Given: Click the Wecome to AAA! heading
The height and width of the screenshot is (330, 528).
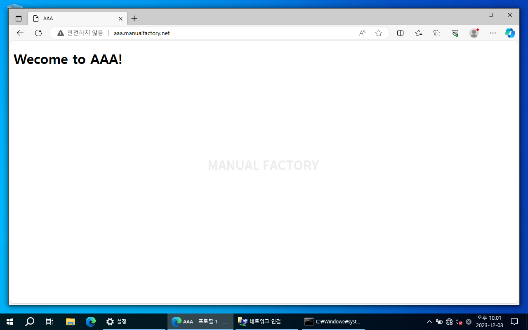Looking at the screenshot, I should point(68,59).
